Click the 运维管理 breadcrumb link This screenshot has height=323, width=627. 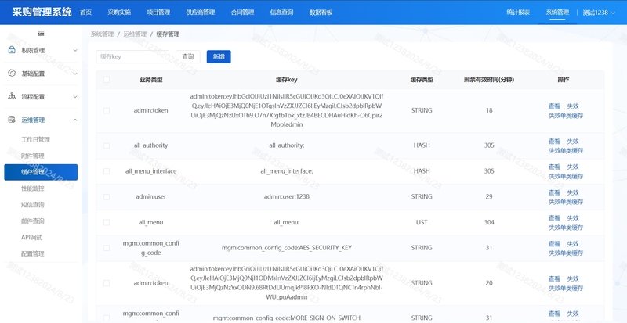135,34
